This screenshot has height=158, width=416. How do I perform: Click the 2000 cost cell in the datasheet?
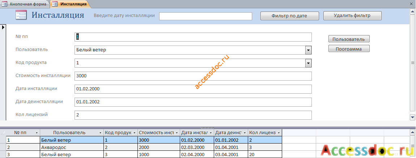click(159, 147)
